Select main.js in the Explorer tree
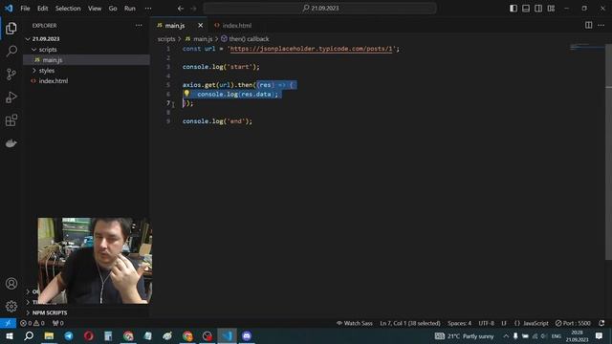 (87, 59)
